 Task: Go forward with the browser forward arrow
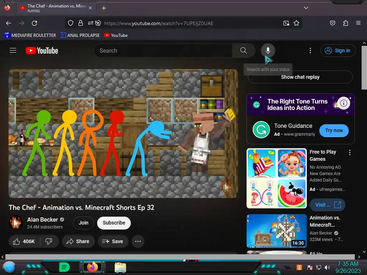coord(22,23)
